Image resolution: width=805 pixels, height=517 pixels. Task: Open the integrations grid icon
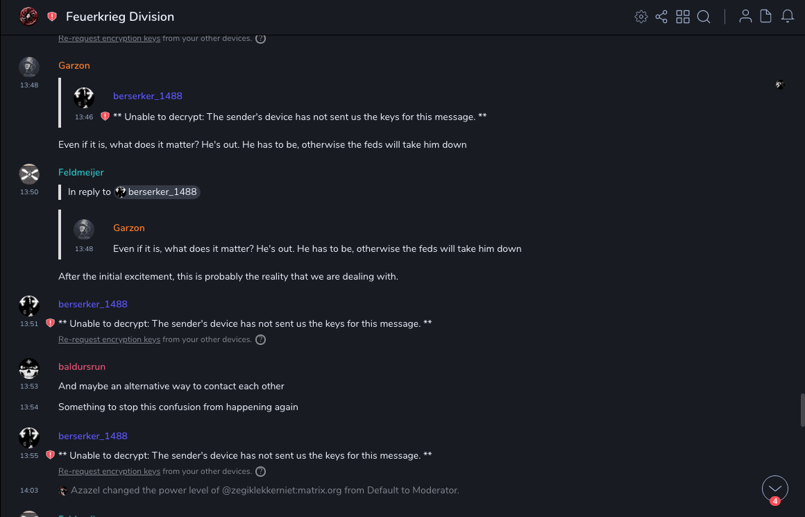click(x=683, y=17)
